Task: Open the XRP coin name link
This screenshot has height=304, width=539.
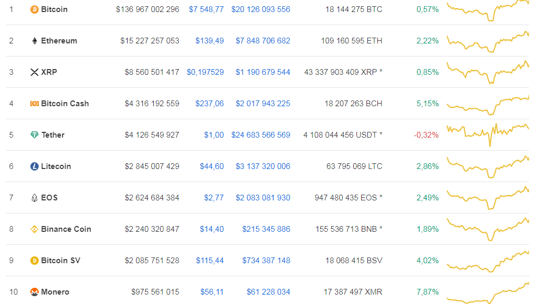Action: click(49, 72)
